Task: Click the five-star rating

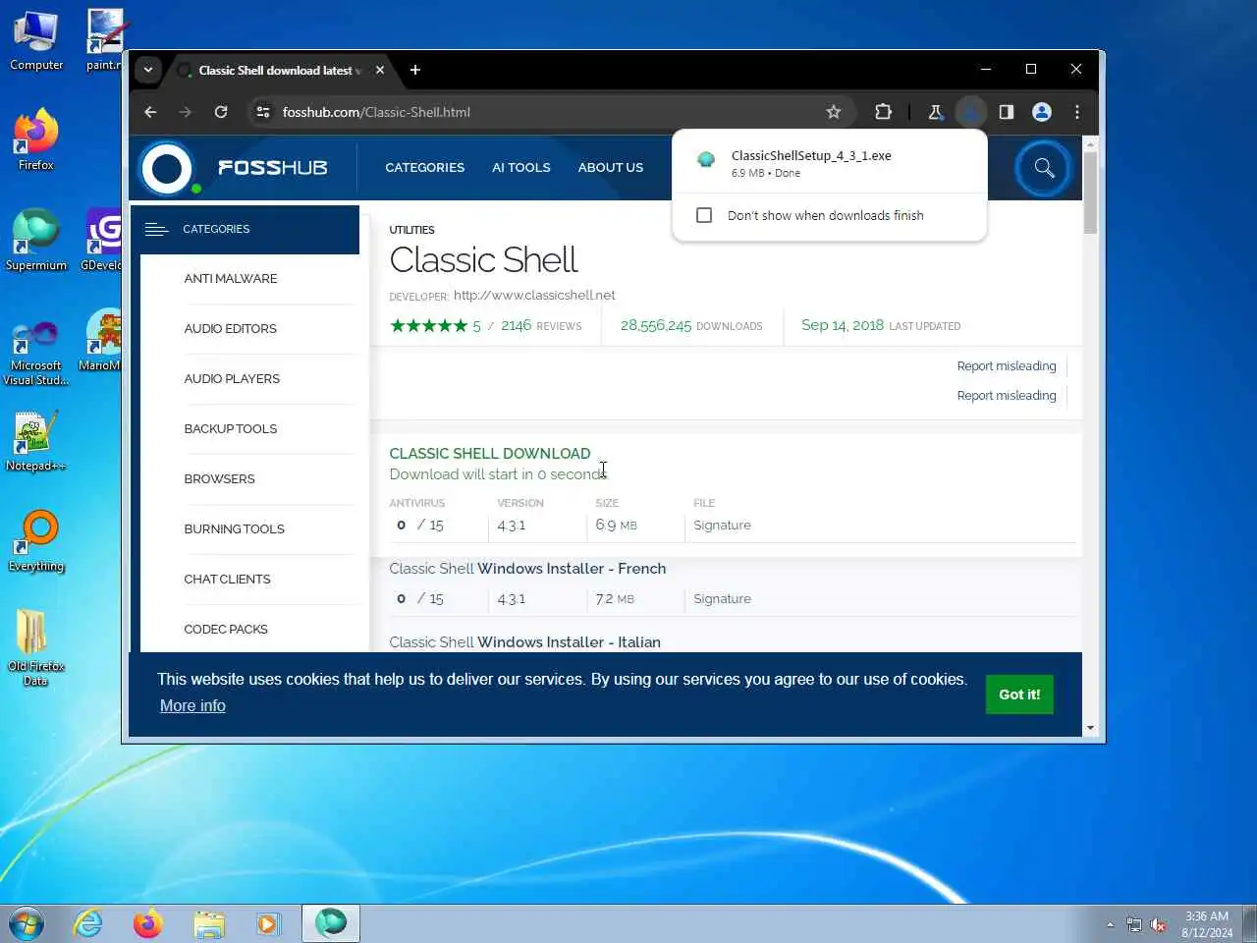Action: pos(429,326)
